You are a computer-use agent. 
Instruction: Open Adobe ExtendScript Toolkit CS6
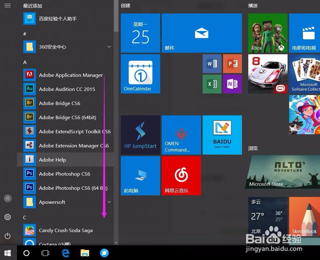tap(65, 131)
